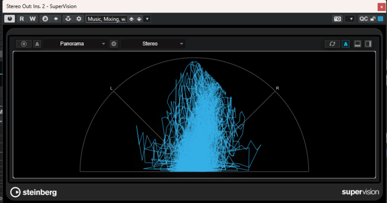
Task: Click the SuperVision logo text
Action: 360,192
